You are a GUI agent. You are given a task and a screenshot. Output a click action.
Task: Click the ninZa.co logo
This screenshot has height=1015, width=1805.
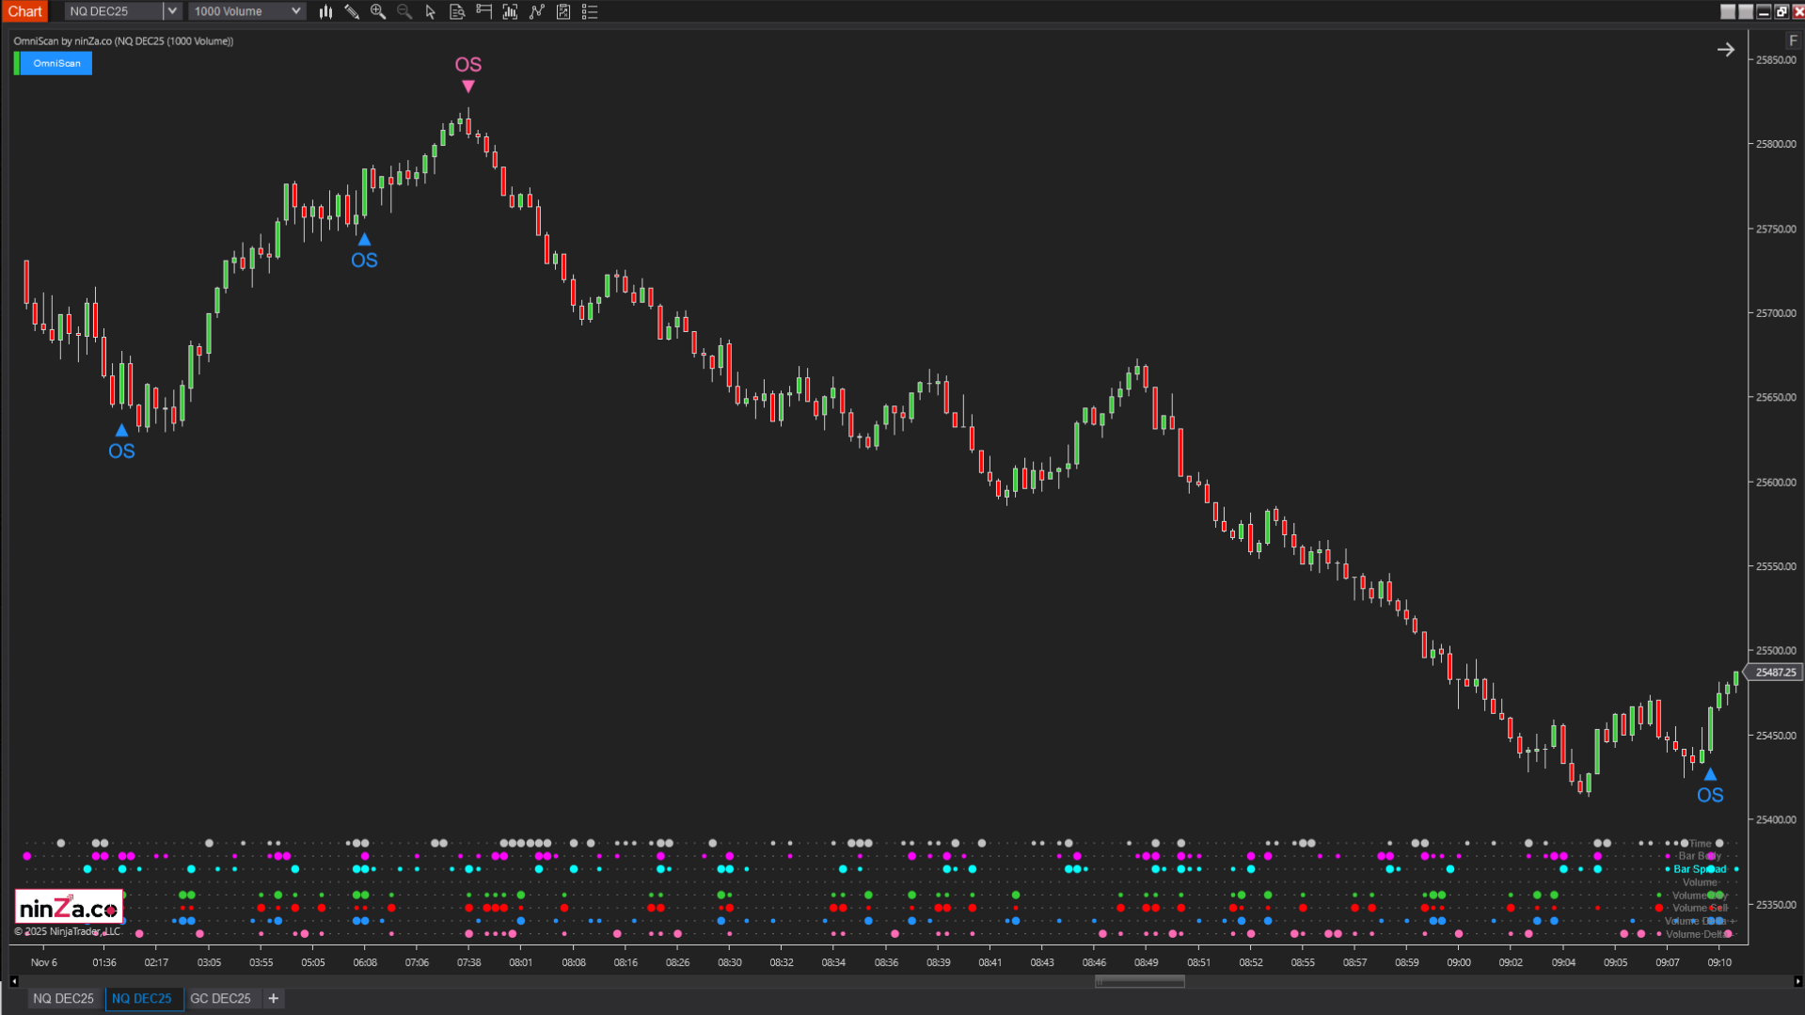(69, 906)
